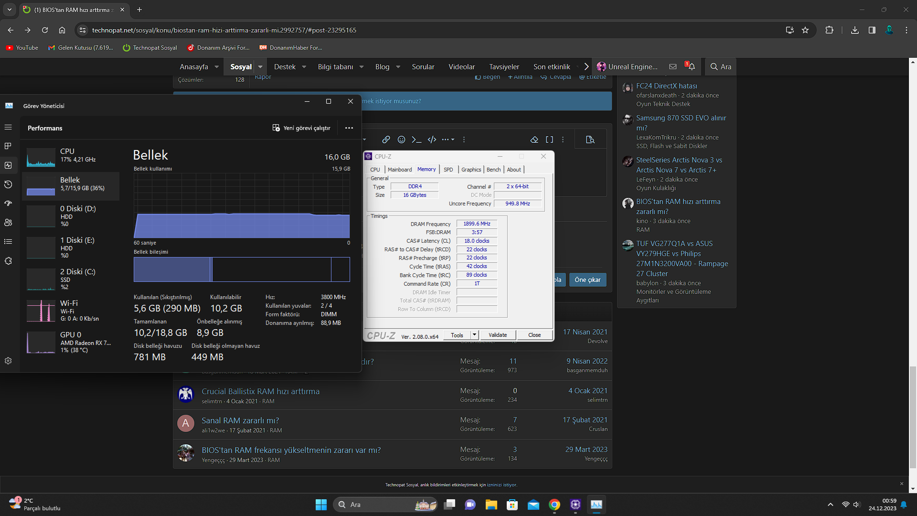Expand more insert options dropdown in editor
Viewport: 917px width, 516px height.
(x=448, y=140)
